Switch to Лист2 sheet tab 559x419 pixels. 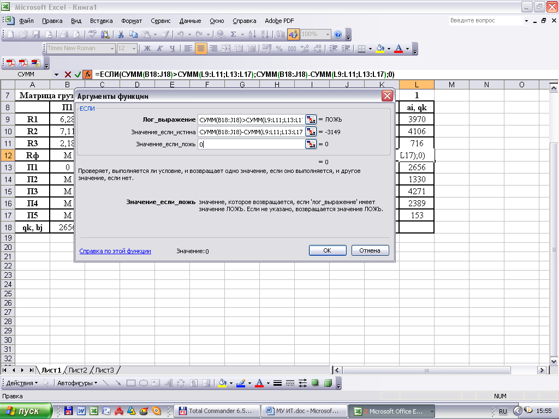[x=78, y=370]
